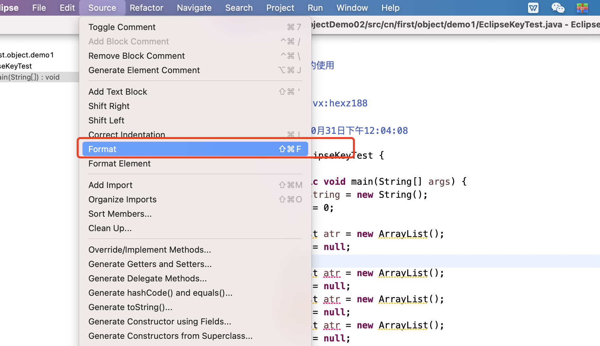Choose Toggle Comment menu entry
600x346 pixels.
pos(122,27)
